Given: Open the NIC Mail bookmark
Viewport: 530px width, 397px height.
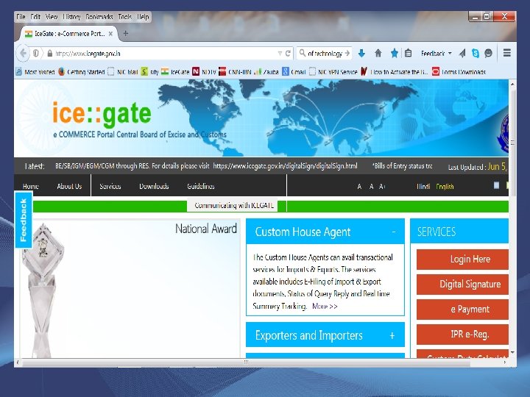Looking at the screenshot, I should tap(123, 72).
